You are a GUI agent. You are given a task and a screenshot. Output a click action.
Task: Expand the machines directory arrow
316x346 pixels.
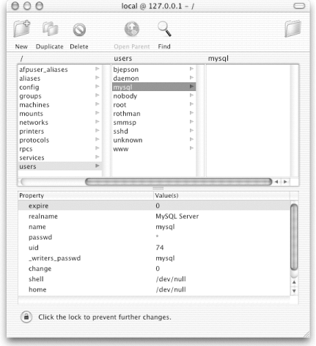click(98, 104)
